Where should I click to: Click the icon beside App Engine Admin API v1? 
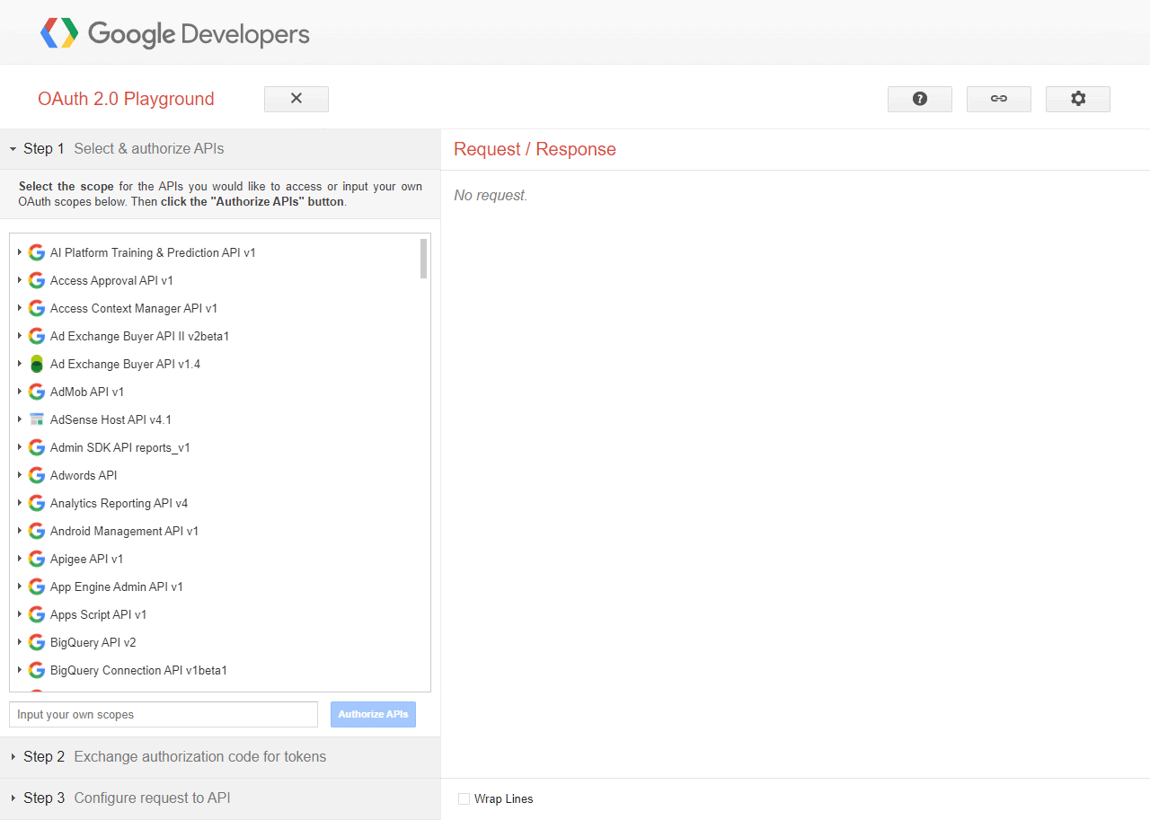[37, 586]
